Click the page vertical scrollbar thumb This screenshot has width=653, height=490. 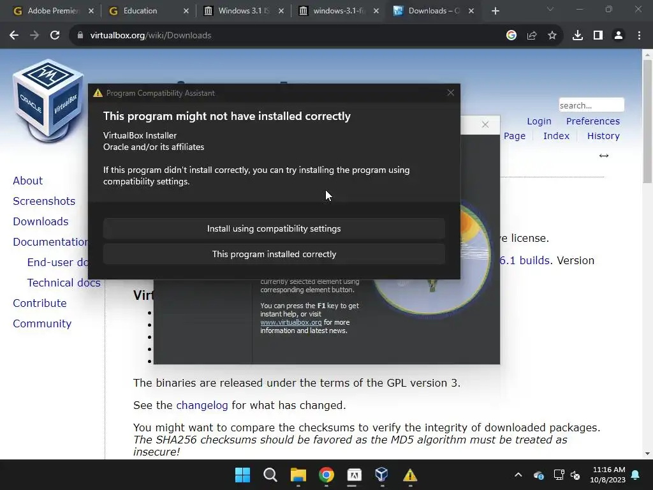[x=647, y=121]
